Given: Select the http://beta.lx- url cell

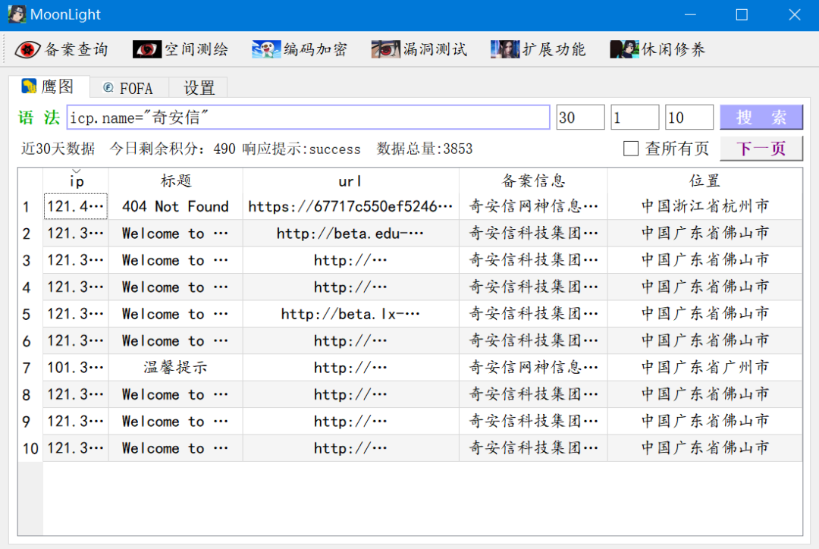Looking at the screenshot, I should pyautogui.click(x=350, y=314).
